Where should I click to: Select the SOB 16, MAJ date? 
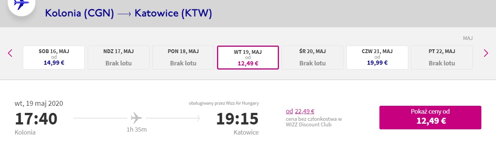pyautogui.click(x=54, y=58)
